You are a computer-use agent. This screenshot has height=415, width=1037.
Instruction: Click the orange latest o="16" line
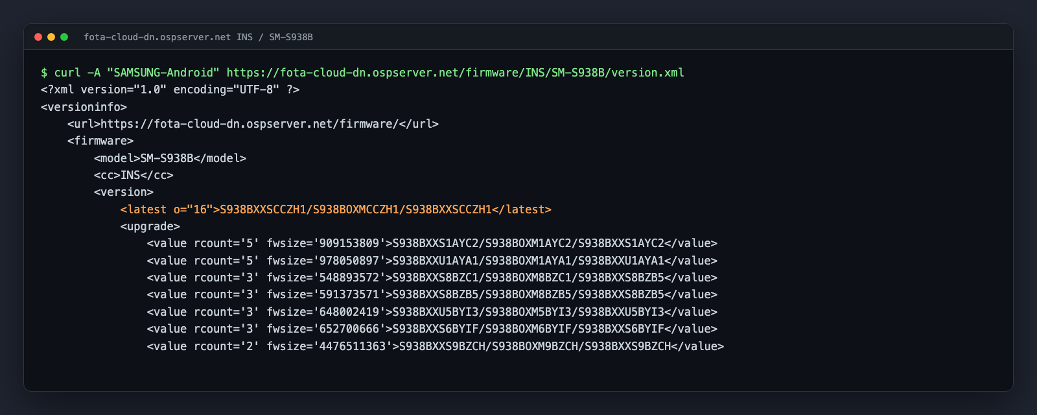point(336,209)
